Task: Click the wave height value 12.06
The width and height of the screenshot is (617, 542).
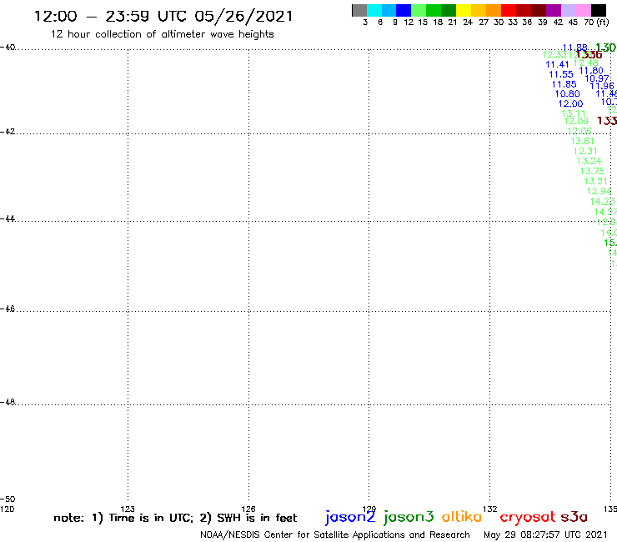Action: 579,131
